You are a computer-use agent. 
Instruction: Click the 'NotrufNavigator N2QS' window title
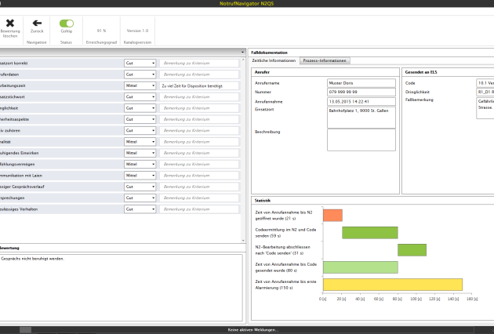[247, 3]
